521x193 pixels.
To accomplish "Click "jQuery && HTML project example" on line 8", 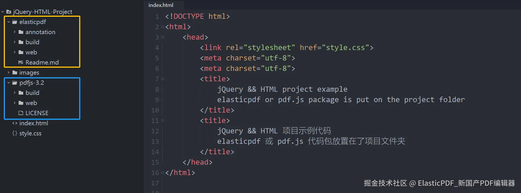I will pyautogui.click(x=282, y=89).
